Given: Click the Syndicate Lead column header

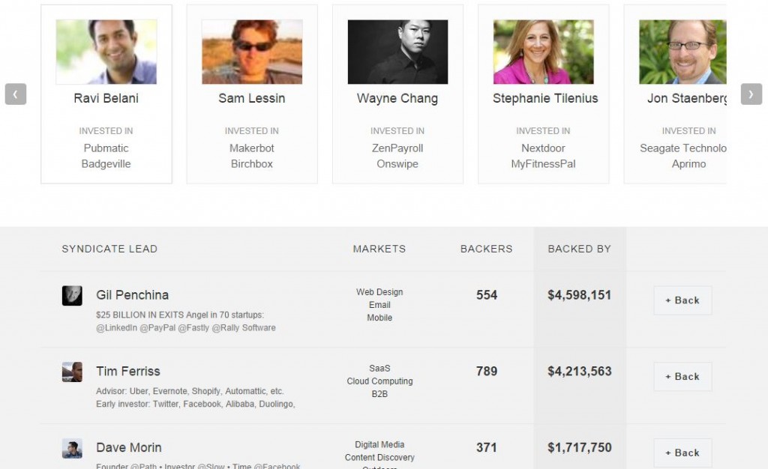Looking at the screenshot, I should [x=109, y=249].
